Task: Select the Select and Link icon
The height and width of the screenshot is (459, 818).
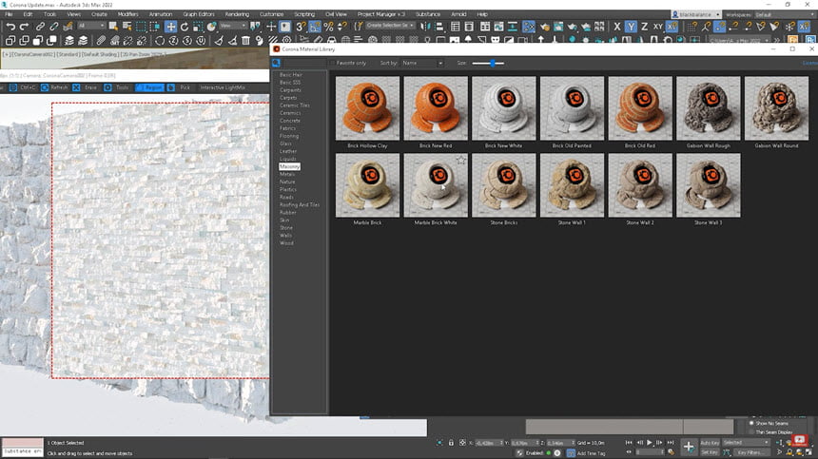Action: coord(40,27)
